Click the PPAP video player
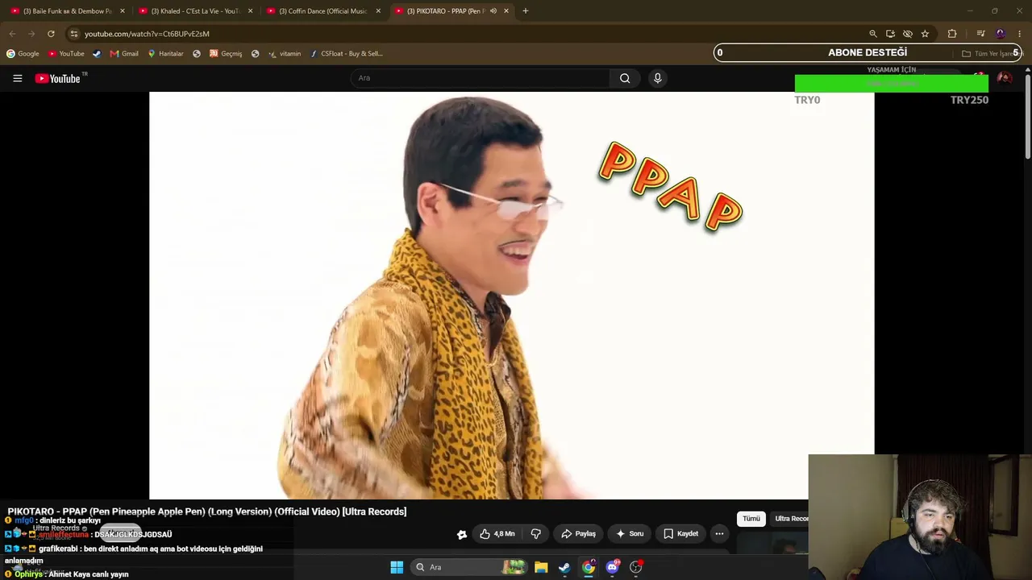The height and width of the screenshot is (580, 1032). point(511,296)
